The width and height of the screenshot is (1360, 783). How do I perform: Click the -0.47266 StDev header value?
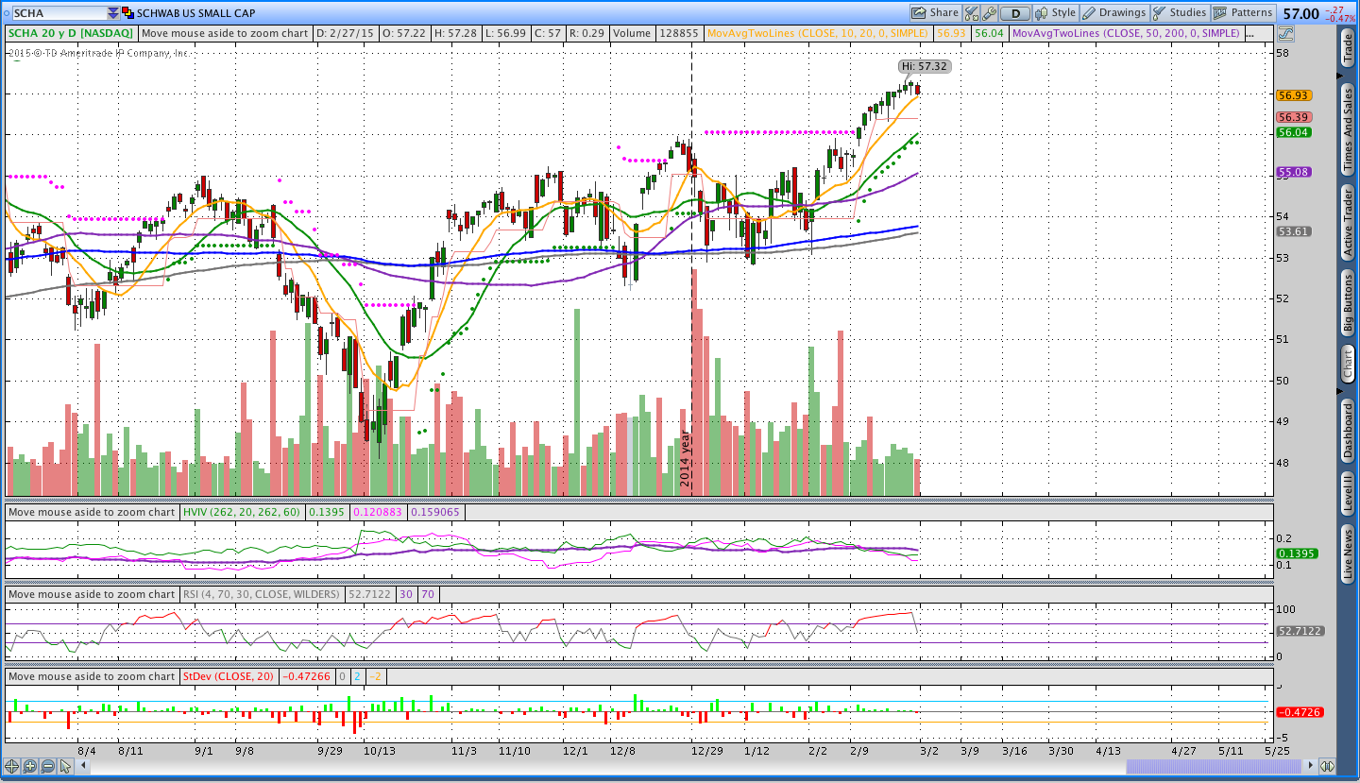point(306,676)
